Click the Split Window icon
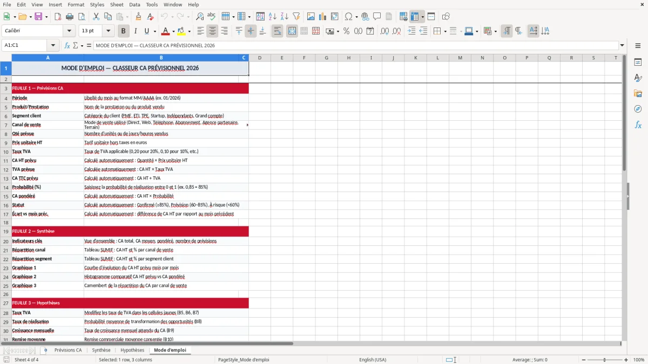The width and height of the screenshot is (648, 364). [x=431, y=17]
